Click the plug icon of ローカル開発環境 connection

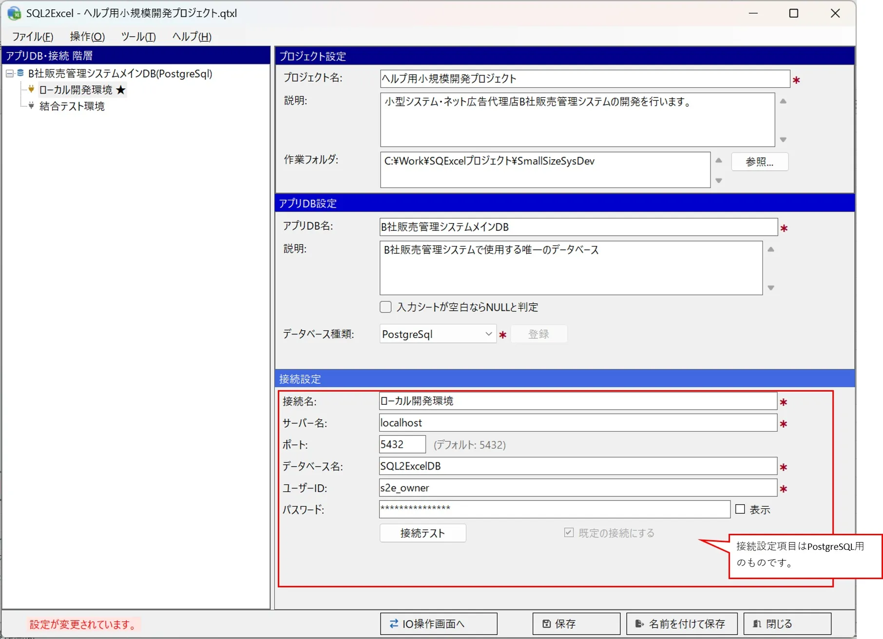point(31,89)
